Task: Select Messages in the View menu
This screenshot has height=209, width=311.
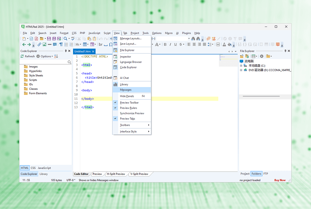Action: point(132,90)
